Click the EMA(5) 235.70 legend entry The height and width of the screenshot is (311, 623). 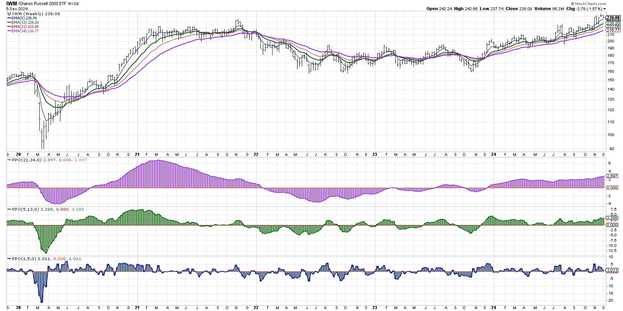pos(25,18)
